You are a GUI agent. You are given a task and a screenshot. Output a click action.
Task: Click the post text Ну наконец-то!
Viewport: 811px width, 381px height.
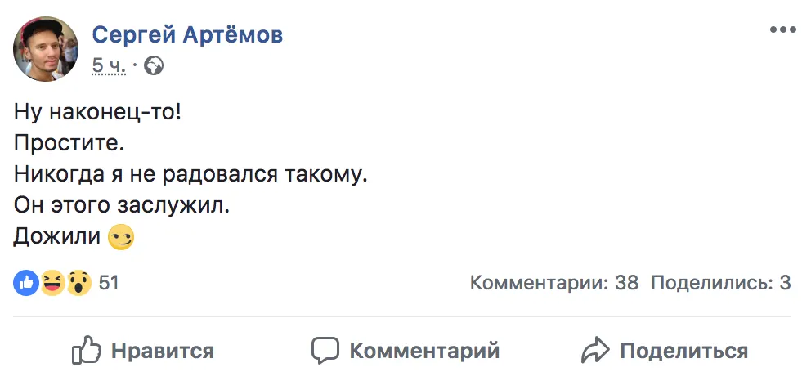98,112
